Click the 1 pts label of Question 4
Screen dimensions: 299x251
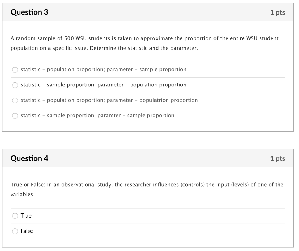tap(278, 158)
